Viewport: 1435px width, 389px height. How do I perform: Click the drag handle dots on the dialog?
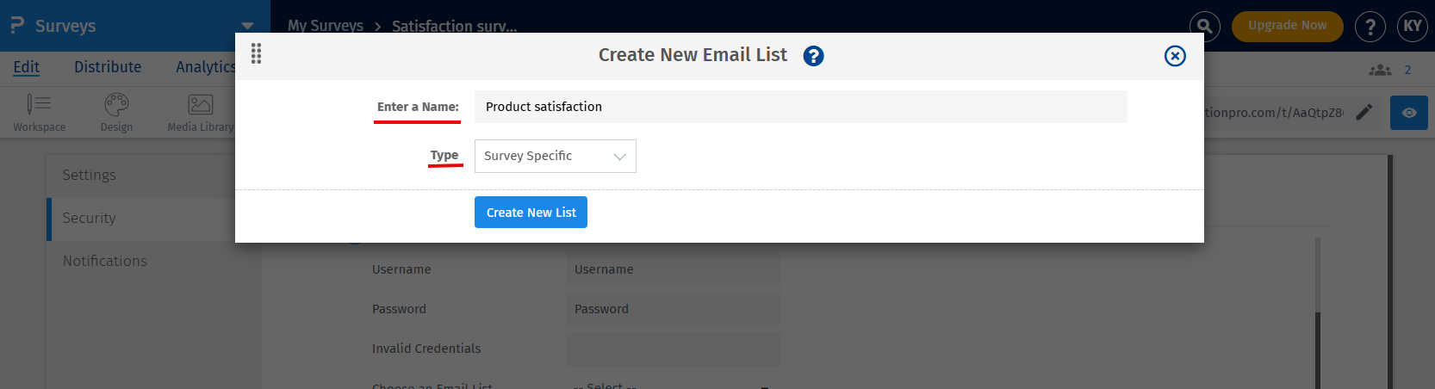pyautogui.click(x=256, y=53)
